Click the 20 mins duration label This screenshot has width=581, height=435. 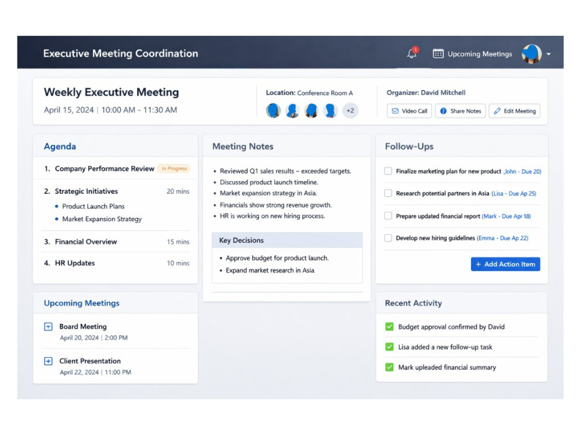(x=178, y=191)
